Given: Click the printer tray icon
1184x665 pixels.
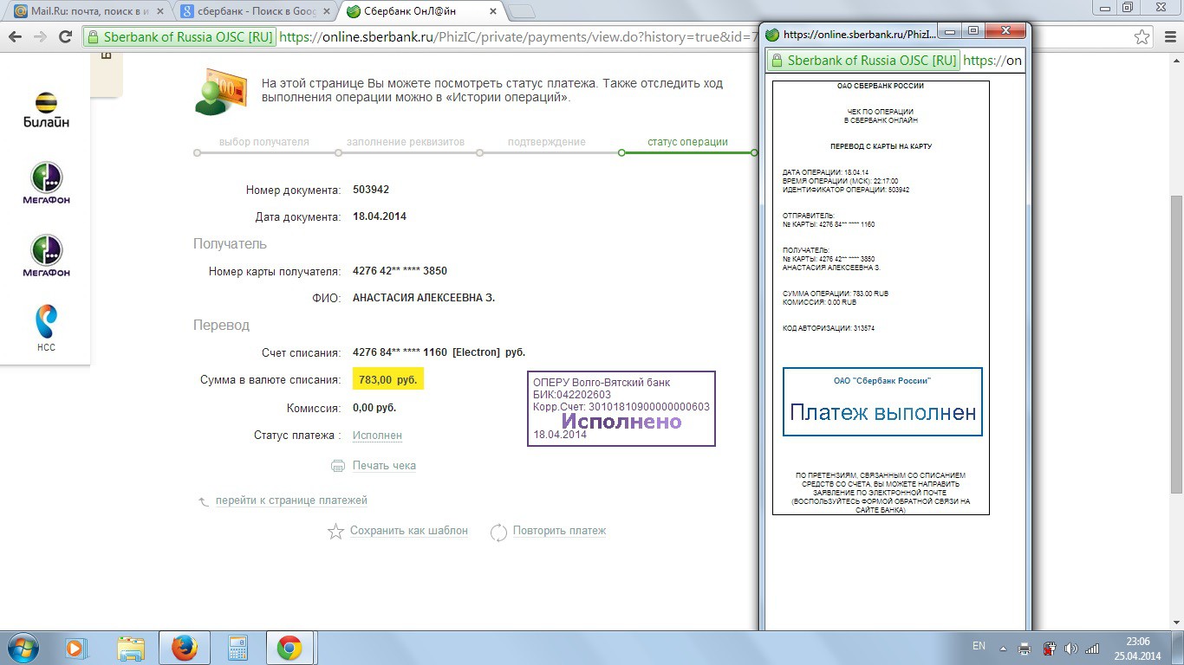Looking at the screenshot, I should pyautogui.click(x=1025, y=648).
